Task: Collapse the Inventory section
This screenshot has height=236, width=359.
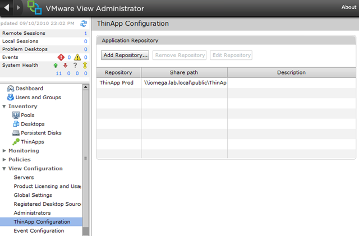Action: 4,107
